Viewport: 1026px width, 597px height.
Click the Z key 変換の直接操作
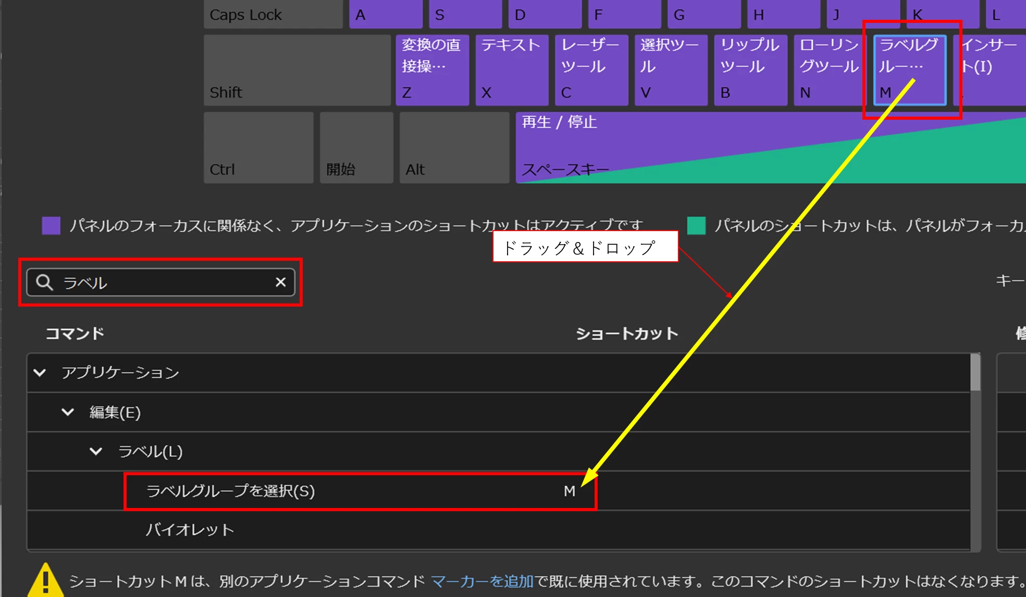click(432, 70)
